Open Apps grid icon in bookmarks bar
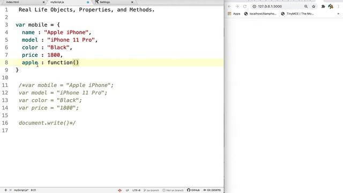Screen dimensions: 343x193 coord(229,13)
